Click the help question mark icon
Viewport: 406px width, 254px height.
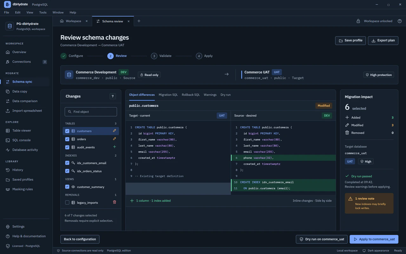(400, 21)
